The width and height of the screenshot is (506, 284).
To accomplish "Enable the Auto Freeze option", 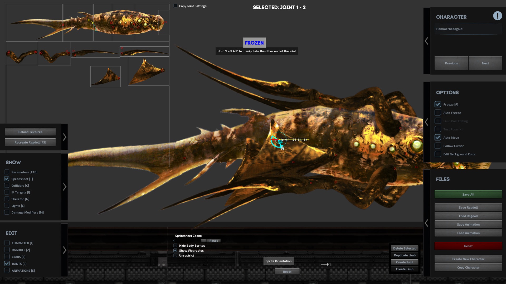I will 438,113.
